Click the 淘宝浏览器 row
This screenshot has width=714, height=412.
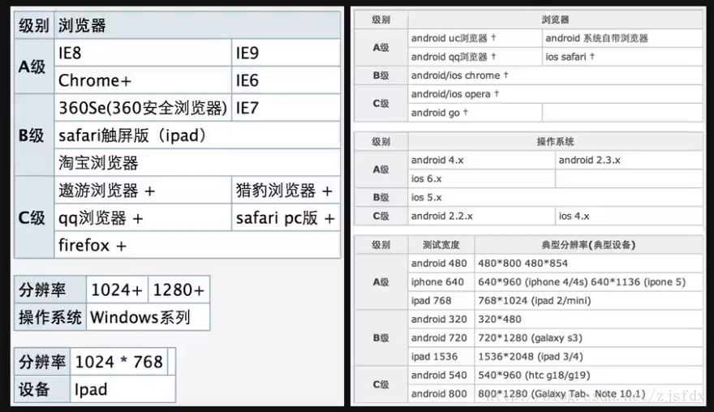197,162
